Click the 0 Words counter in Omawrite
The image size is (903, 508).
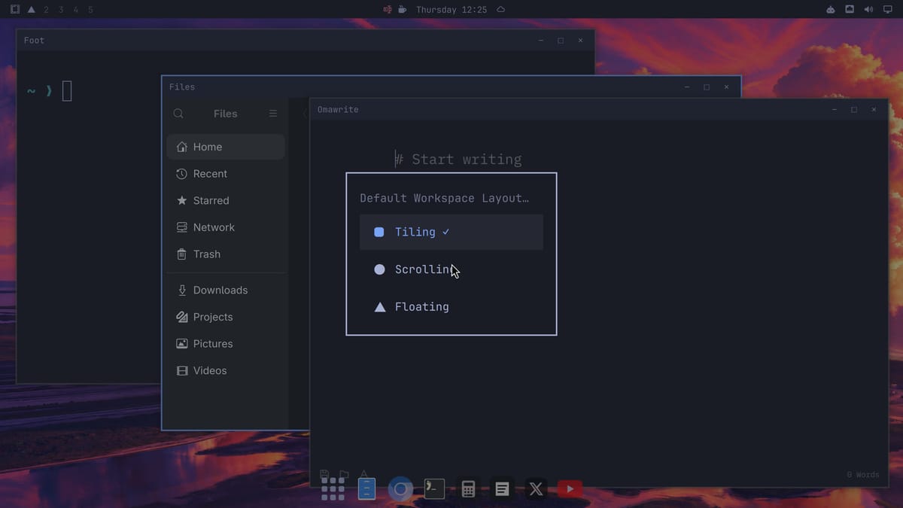pos(862,475)
